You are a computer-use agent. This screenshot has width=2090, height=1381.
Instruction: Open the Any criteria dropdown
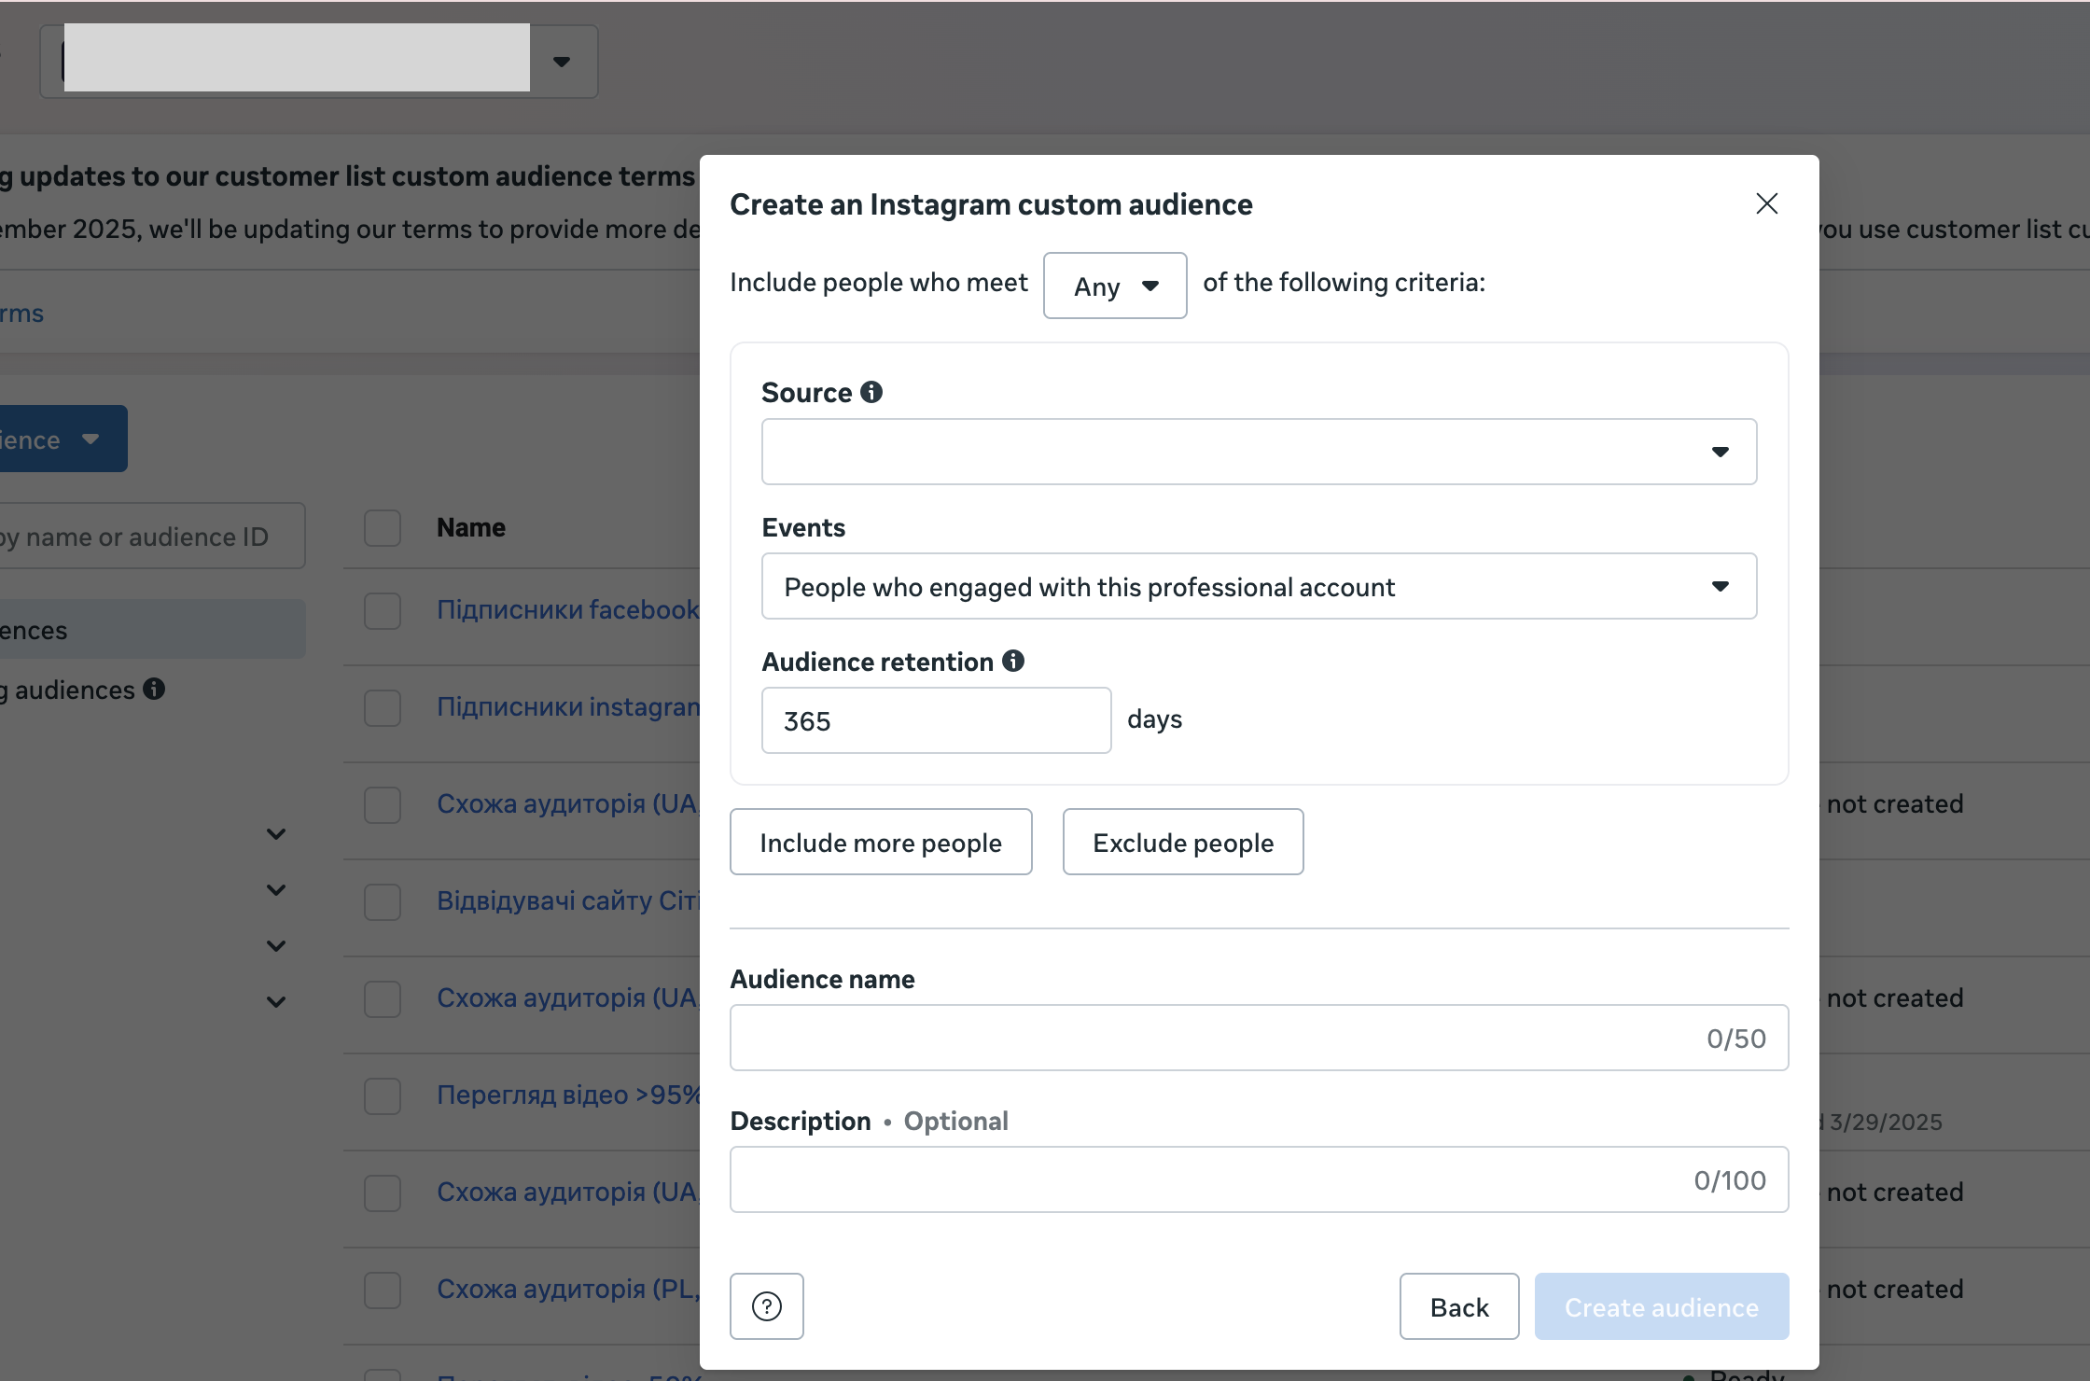(x=1114, y=286)
